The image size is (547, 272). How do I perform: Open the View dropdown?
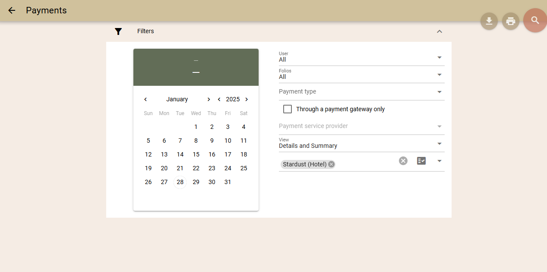click(362, 144)
